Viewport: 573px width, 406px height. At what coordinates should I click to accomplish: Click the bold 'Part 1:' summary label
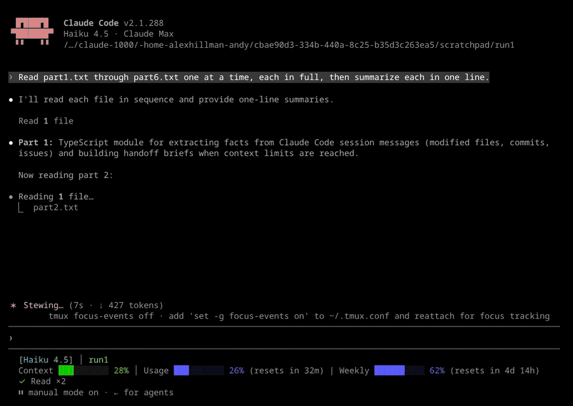[36, 143]
